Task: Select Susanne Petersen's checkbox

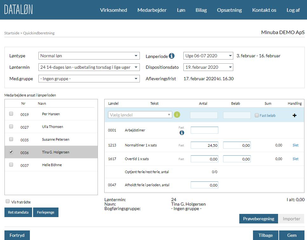Action: tap(11, 139)
